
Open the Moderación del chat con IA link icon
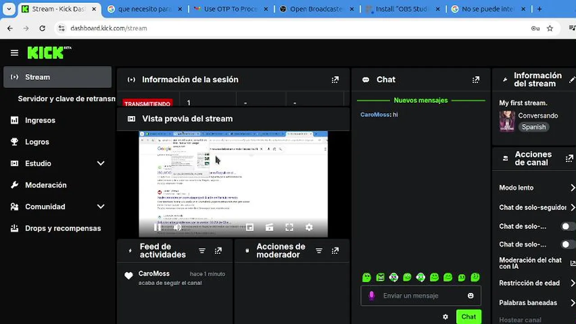point(573,263)
